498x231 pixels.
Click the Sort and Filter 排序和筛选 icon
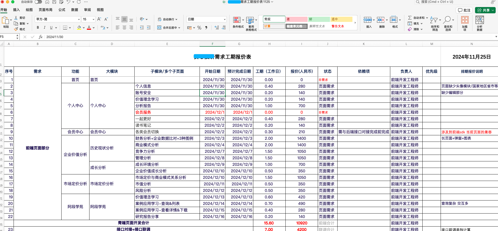click(x=434, y=20)
